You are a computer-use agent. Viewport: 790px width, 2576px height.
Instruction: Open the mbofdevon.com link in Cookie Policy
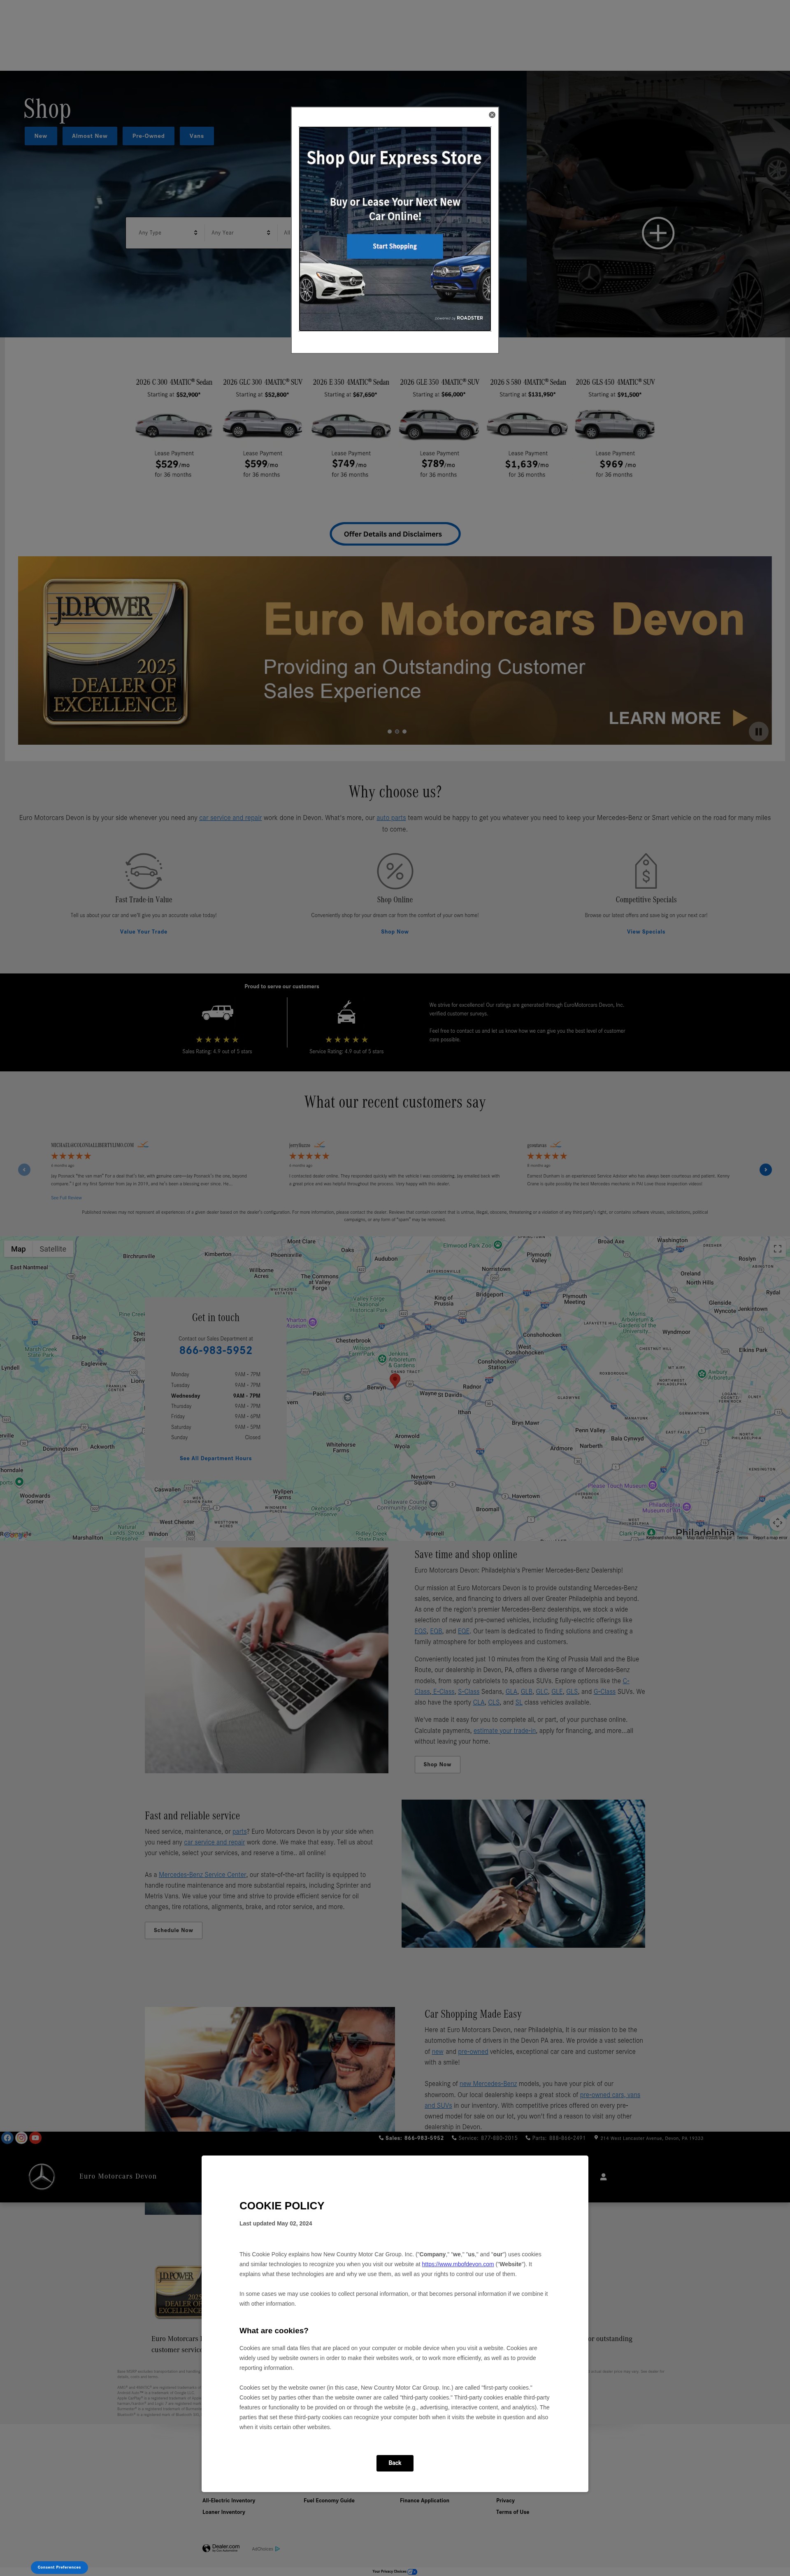coord(458,2264)
